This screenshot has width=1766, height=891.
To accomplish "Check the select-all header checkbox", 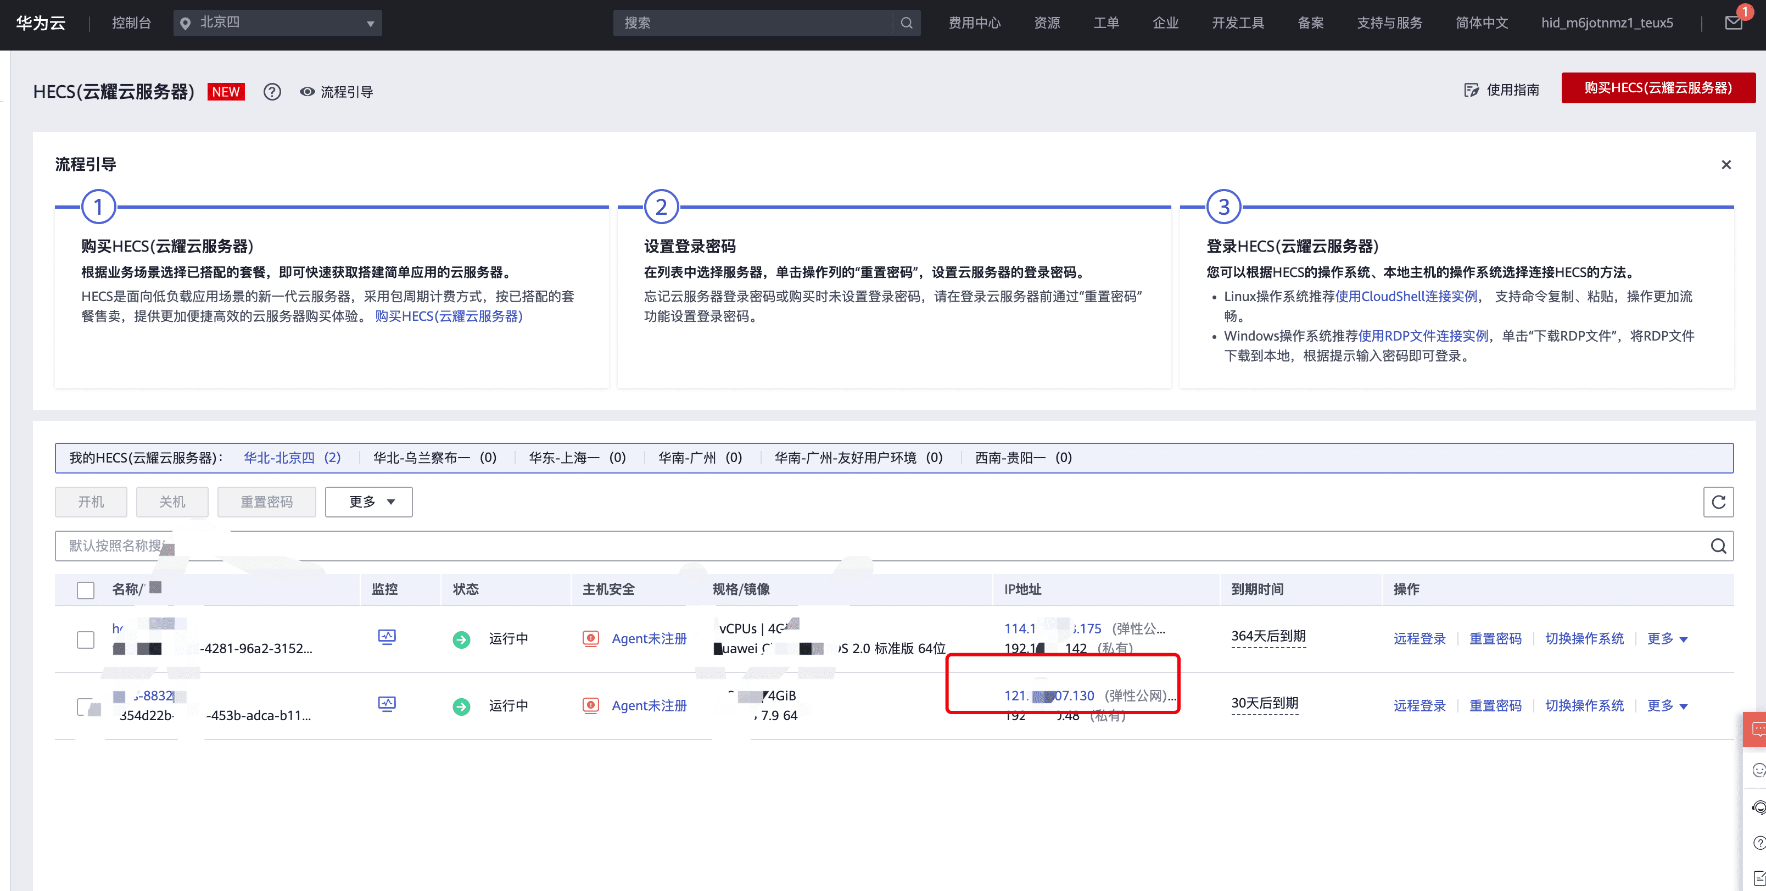I will coord(86,590).
